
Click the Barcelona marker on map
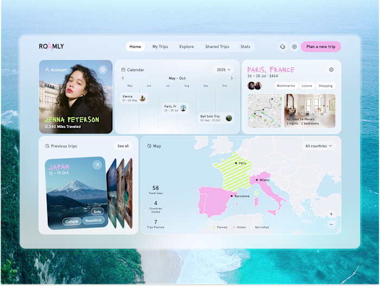click(x=232, y=196)
